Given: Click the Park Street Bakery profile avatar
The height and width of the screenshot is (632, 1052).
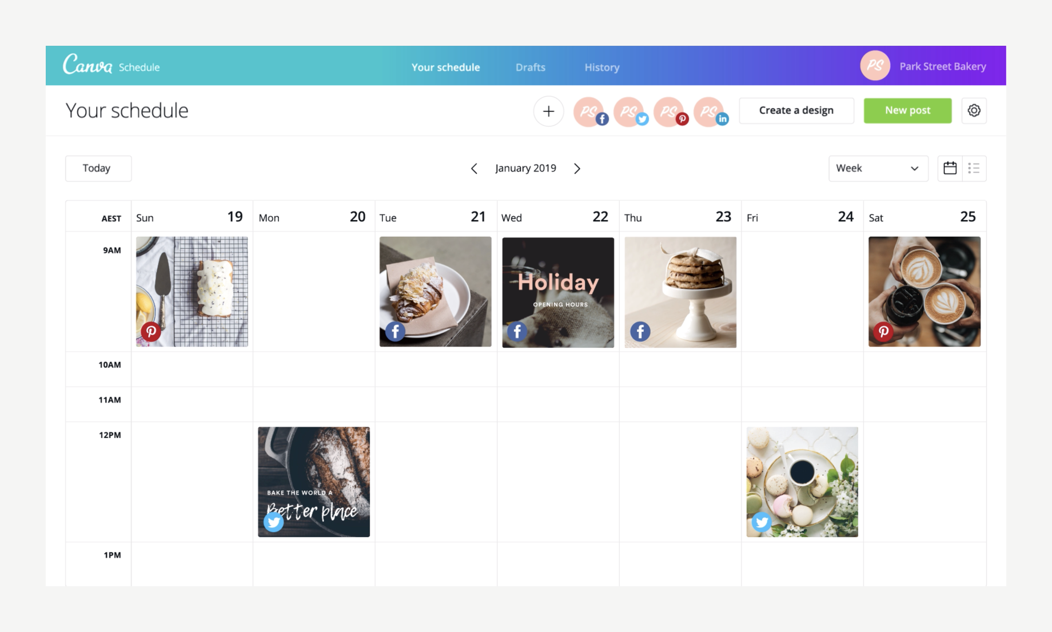Looking at the screenshot, I should (x=875, y=66).
